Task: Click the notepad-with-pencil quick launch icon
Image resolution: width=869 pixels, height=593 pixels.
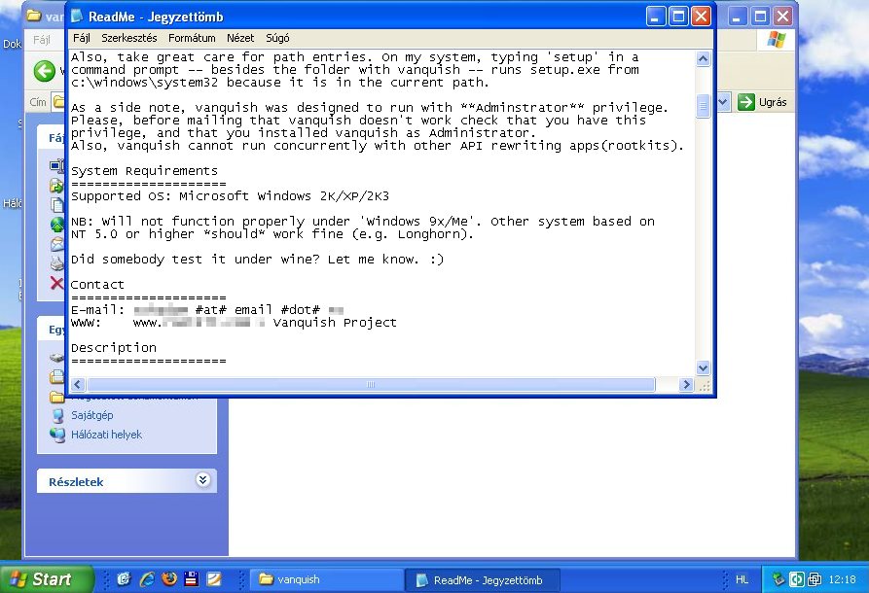Action: [x=214, y=579]
